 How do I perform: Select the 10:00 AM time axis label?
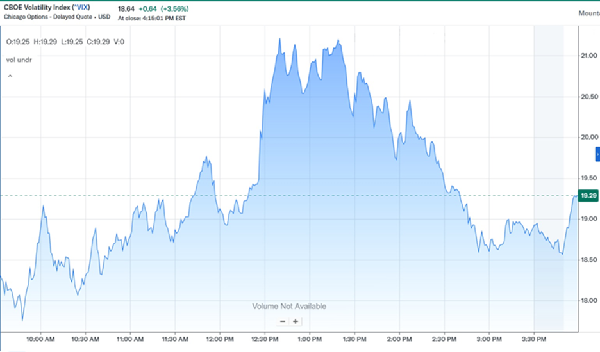[x=40, y=339]
